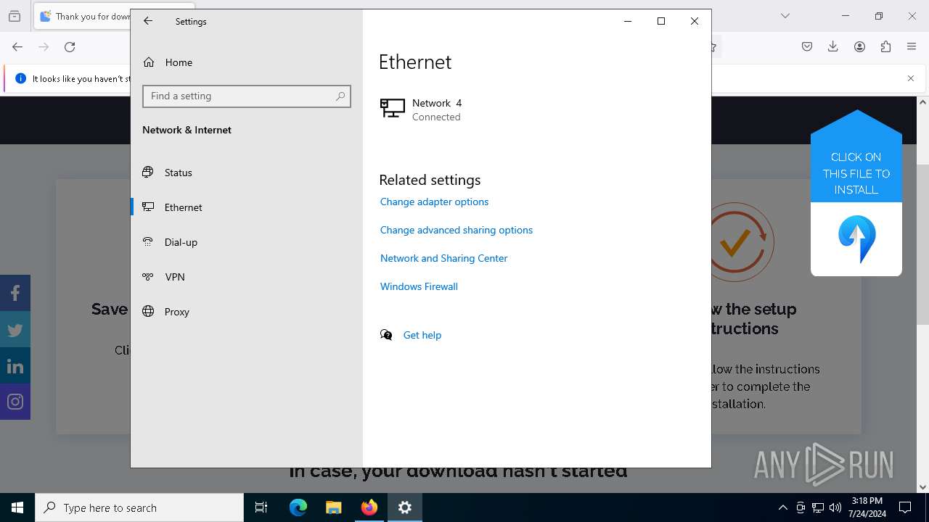Open Network and Sharing Center link

443,258
